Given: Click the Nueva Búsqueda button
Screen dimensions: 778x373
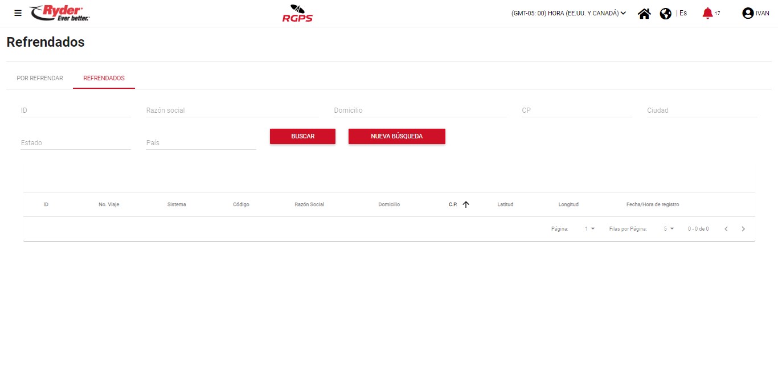Looking at the screenshot, I should (396, 137).
